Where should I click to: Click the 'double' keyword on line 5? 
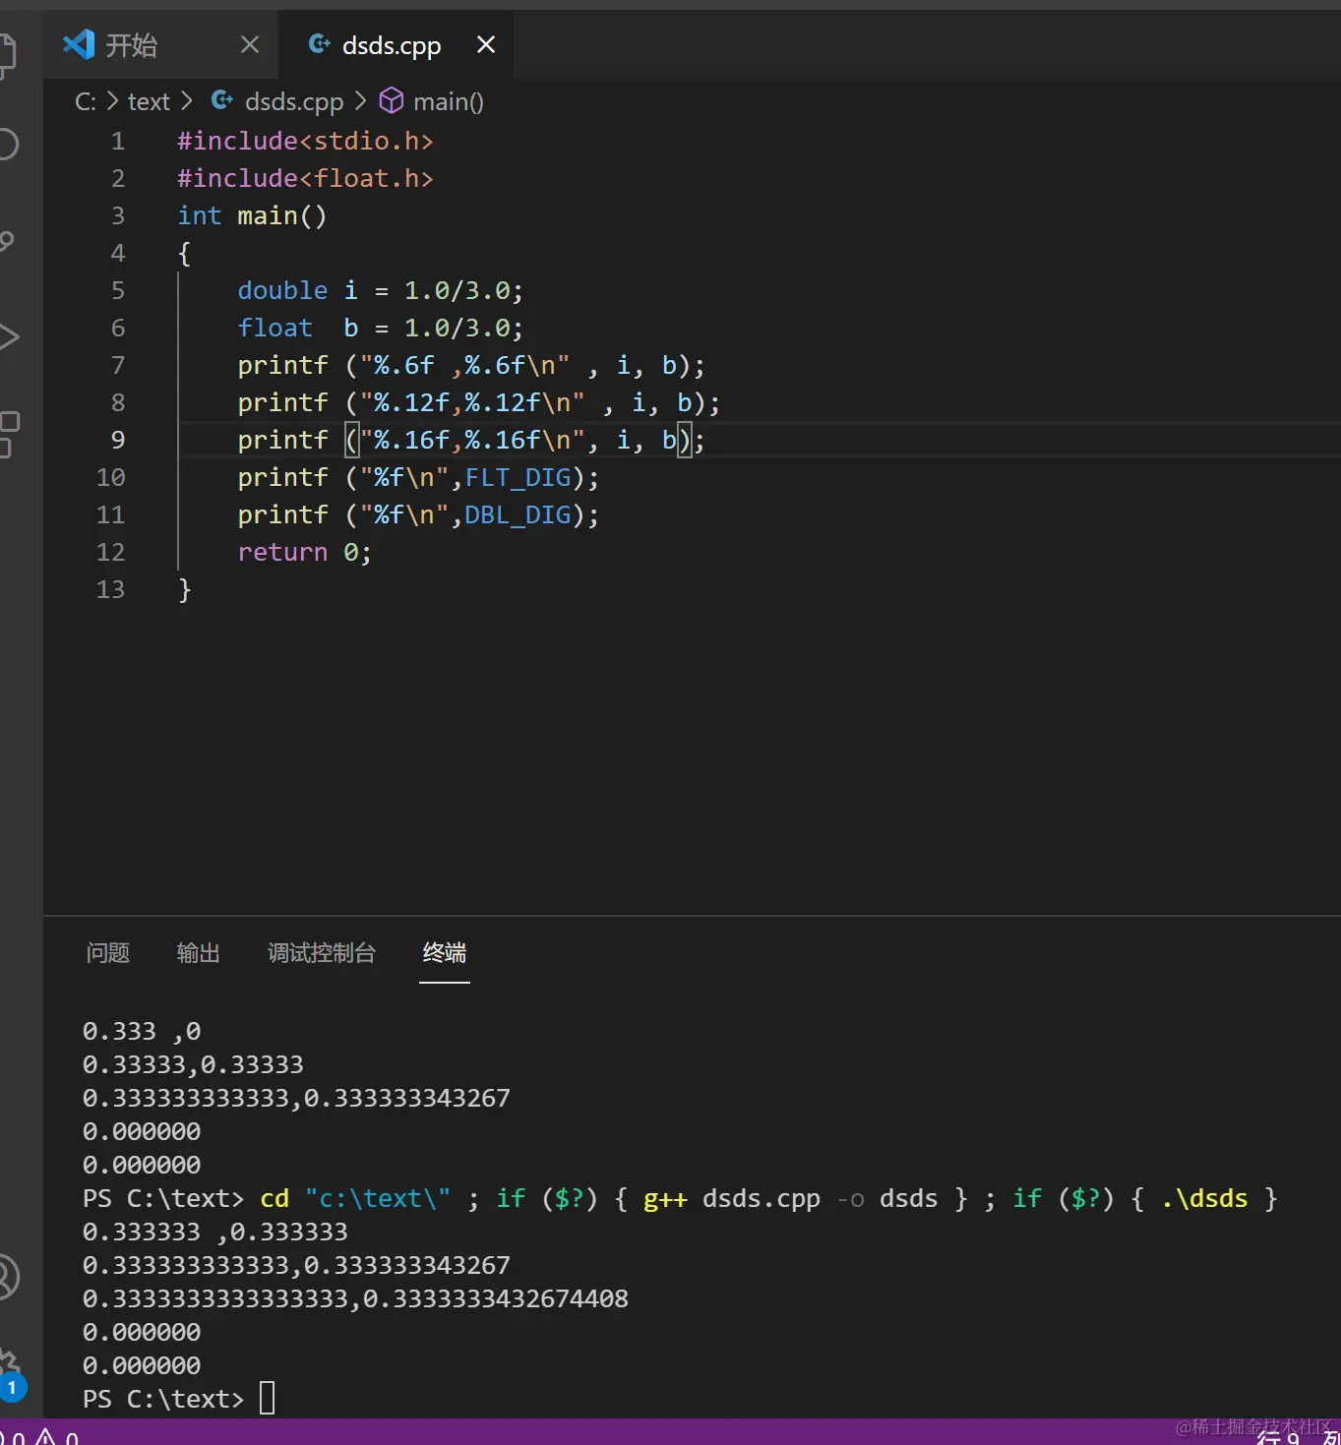point(282,290)
